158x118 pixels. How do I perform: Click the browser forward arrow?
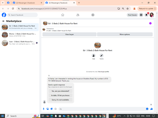pos(8,8)
